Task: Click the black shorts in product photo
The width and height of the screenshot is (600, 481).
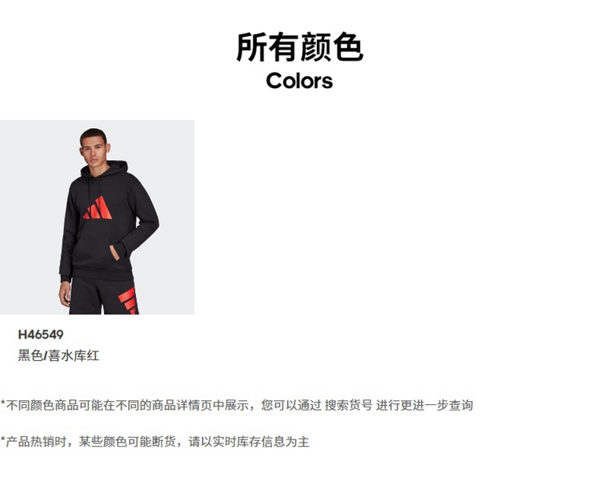Action: click(102, 297)
